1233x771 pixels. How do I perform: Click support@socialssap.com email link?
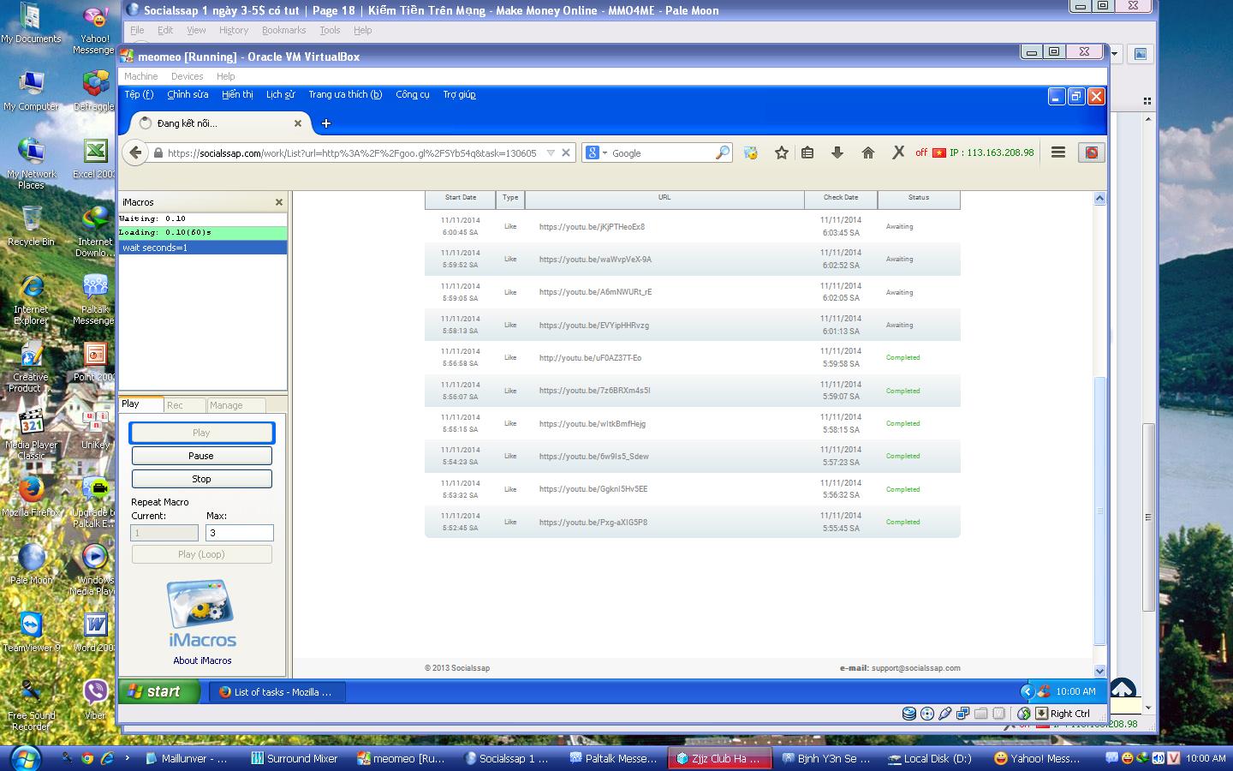(915, 668)
